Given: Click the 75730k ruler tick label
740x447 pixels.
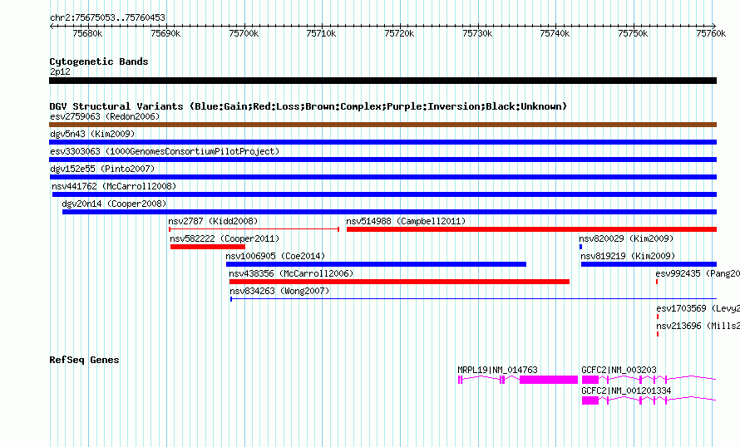Looking at the screenshot, I should pyautogui.click(x=477, y=33).
